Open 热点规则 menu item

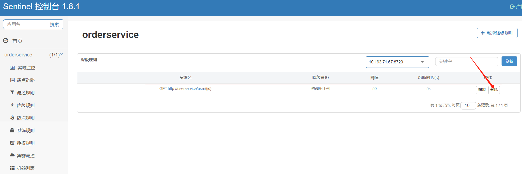26,118
